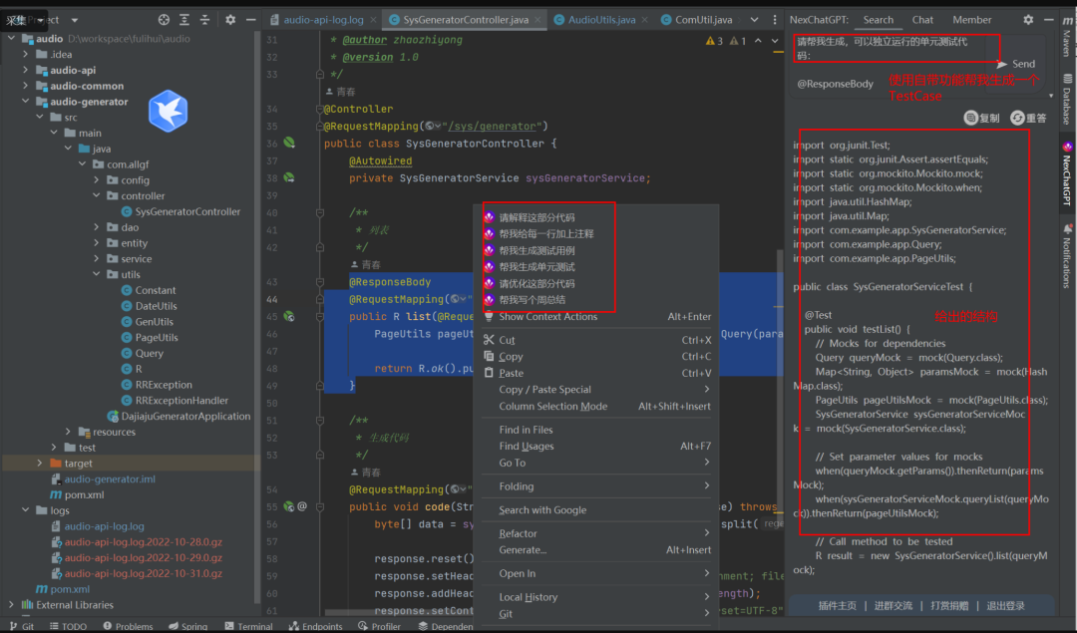Viewport: 1077px width, 633px height.
Task: Click the 退出登录 logout link
Action: (1007, 605)
